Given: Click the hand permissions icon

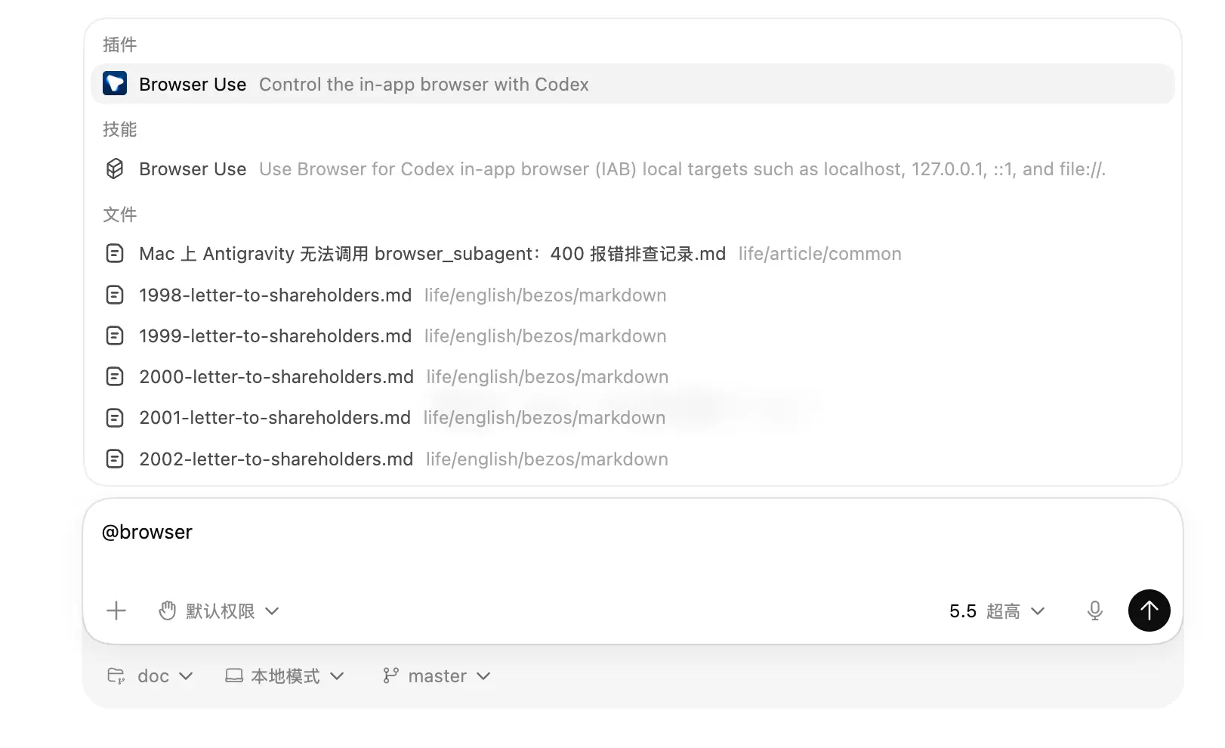Looking at the screenshot, I should 168,610.
